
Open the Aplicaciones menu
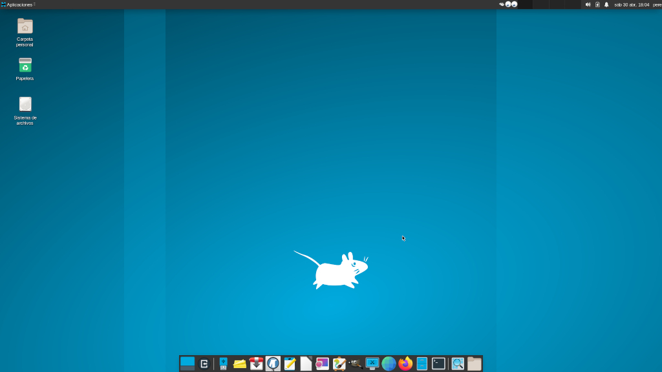(x=18, y=5)
